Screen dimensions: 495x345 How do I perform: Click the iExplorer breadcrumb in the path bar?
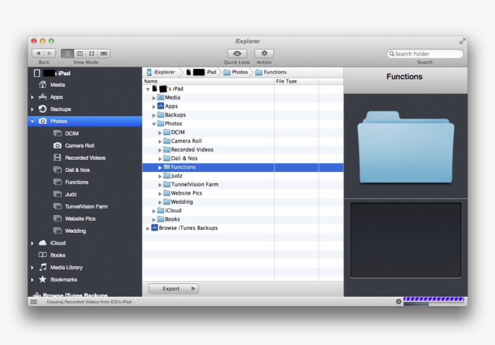coord(161,72)
